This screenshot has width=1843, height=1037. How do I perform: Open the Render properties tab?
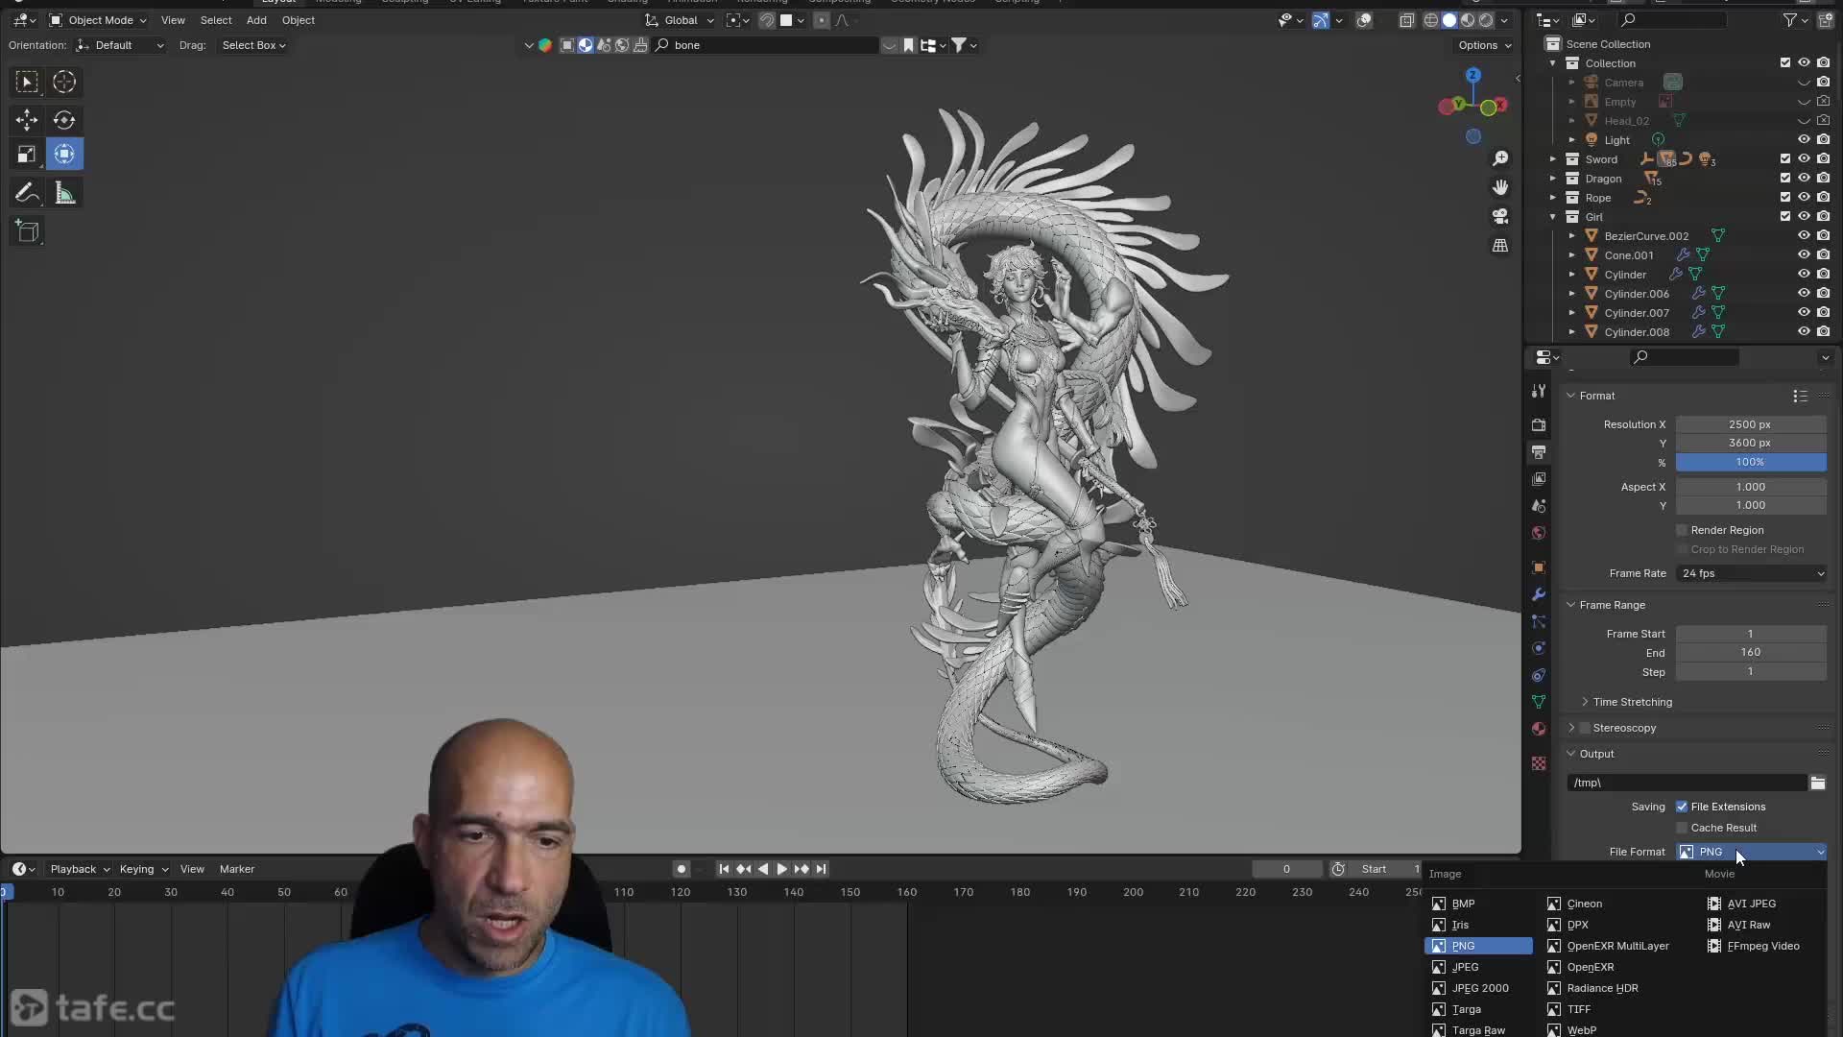(x=1539, y=424)
